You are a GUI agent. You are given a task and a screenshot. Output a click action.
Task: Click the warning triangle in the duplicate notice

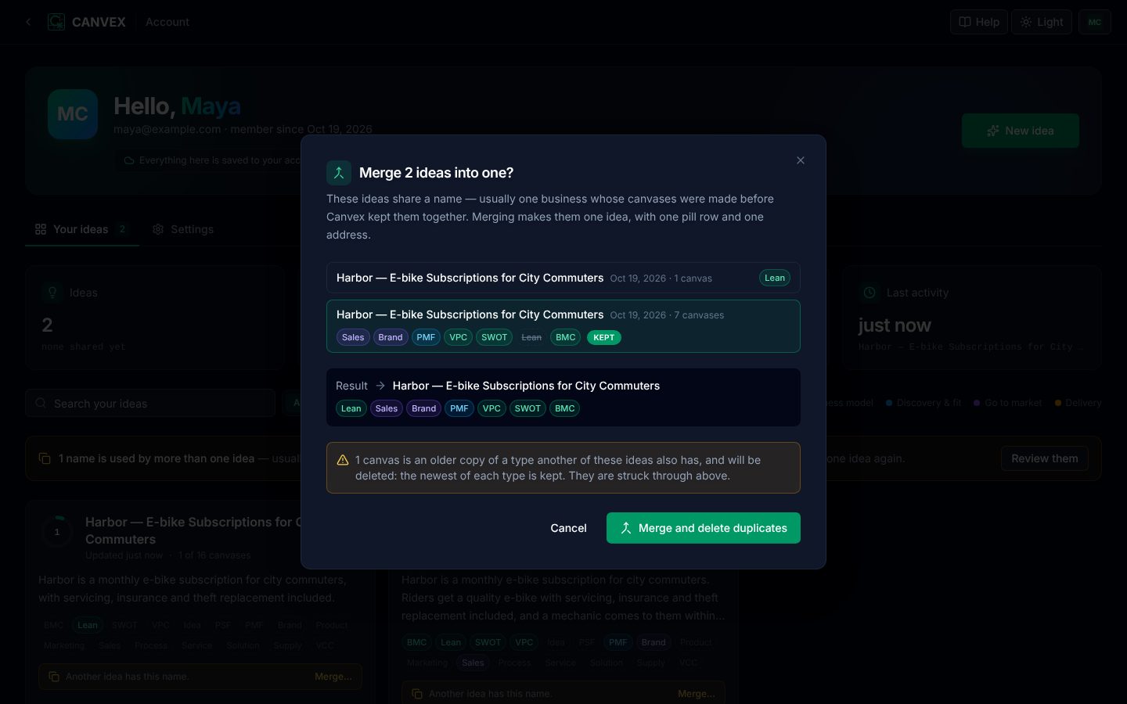[343, 460]
